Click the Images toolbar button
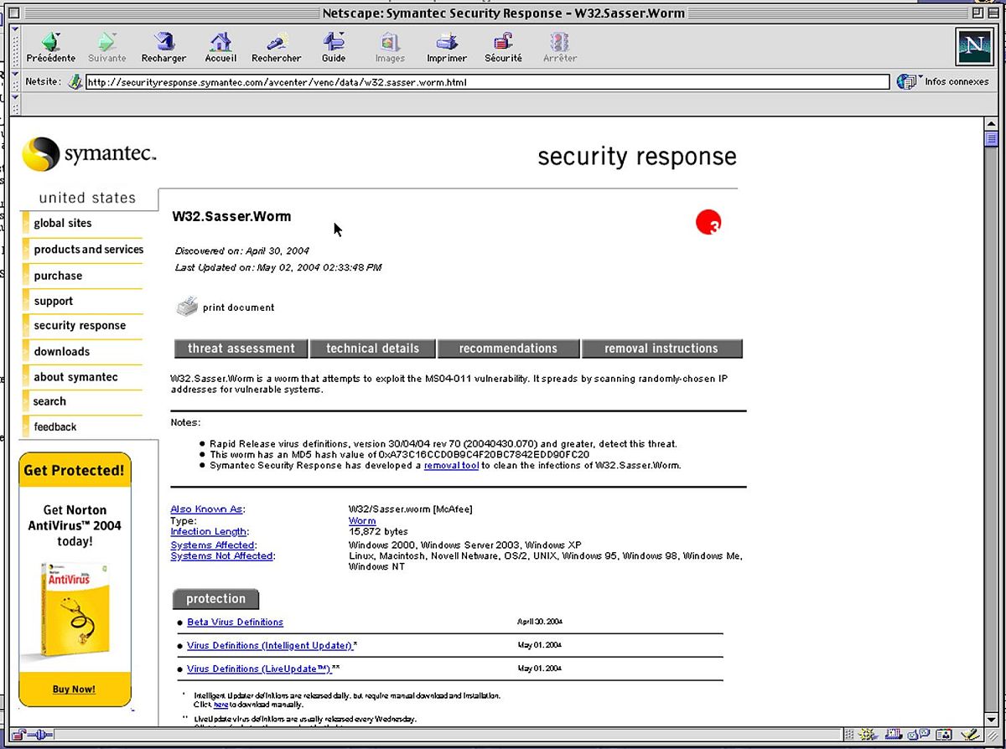Screen dimensions: 1006x749 pyautogui.click(x=390, y=47)
